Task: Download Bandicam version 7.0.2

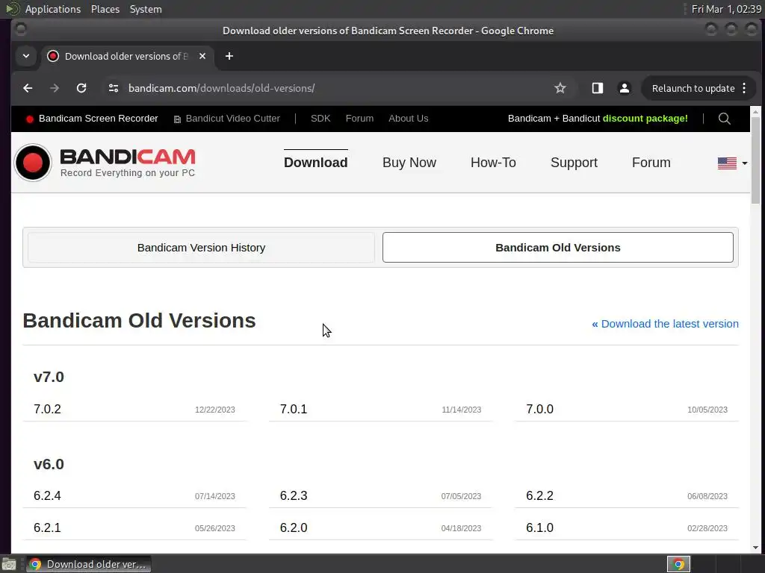Action: [x=47, y=410]
